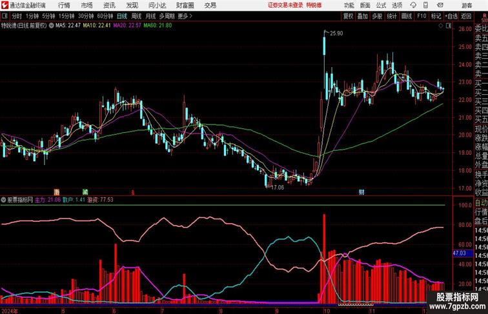Open the 财富圈 menu
The width and height of the screenshot is (488, 314).
click(185, 5)
